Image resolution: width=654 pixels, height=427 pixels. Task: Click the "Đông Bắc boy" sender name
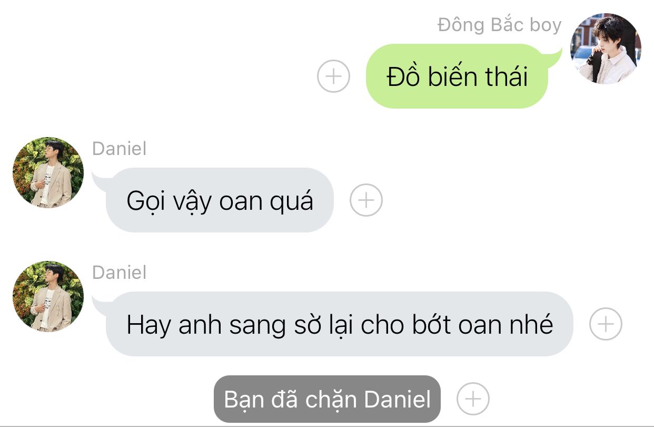[x=500, y=25]
